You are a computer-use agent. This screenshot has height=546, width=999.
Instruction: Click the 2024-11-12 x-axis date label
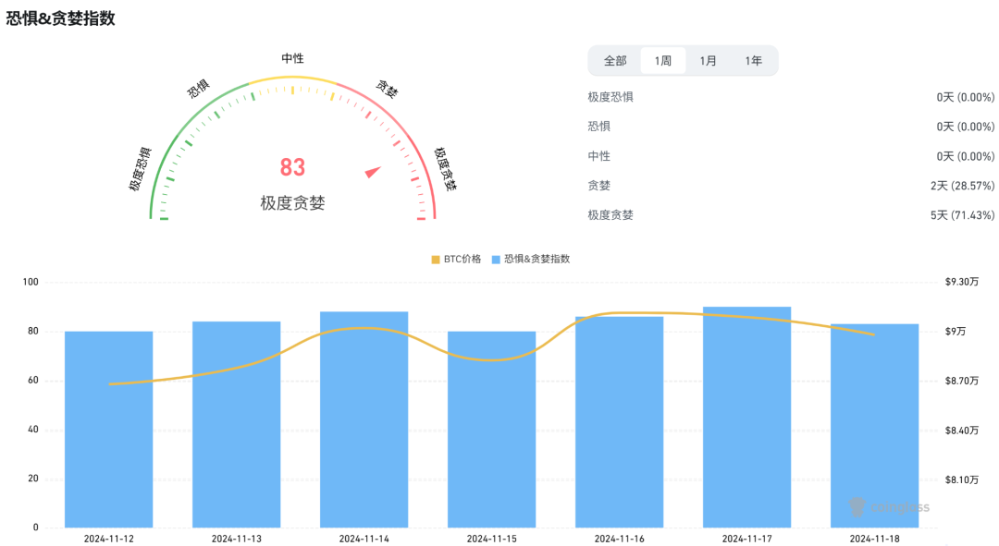109,539
